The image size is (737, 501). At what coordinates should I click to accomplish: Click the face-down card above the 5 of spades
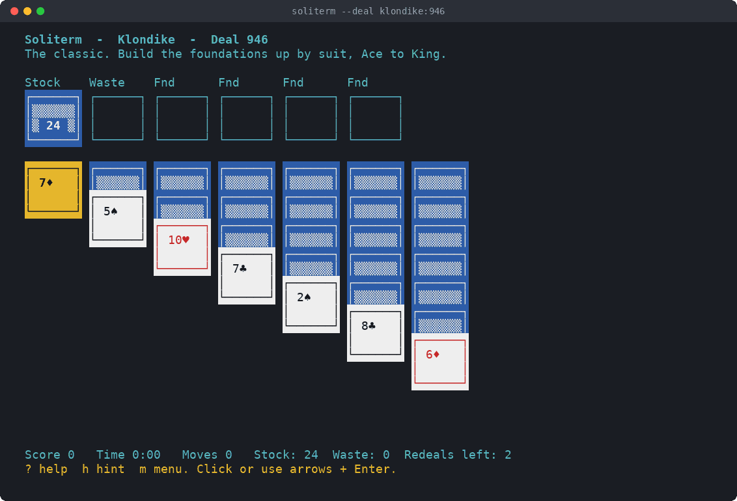[x=117, y=176]
